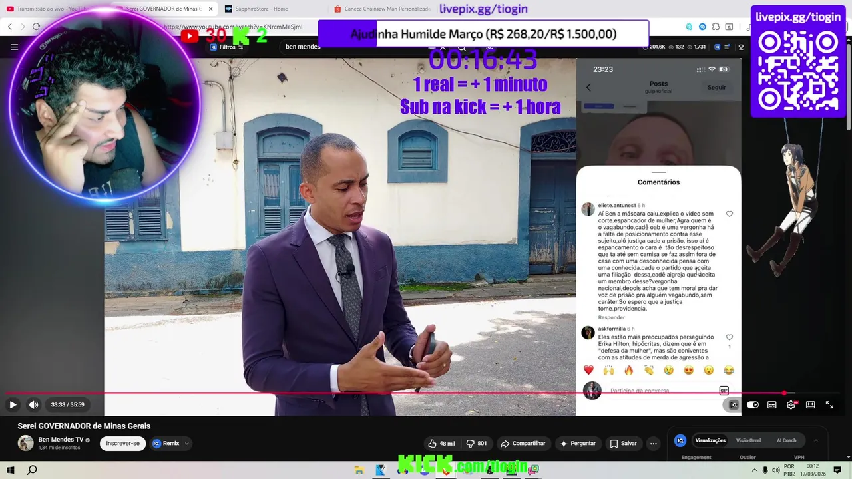Screen dimensions: 852x479
Task: Enter fullscreen mode
Action: [x=830, y=404]
